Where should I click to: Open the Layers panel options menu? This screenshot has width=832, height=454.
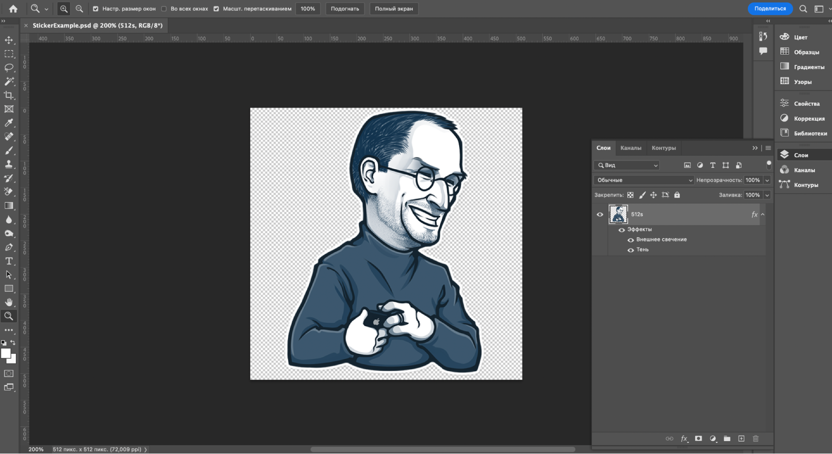(x=768, y=148)
